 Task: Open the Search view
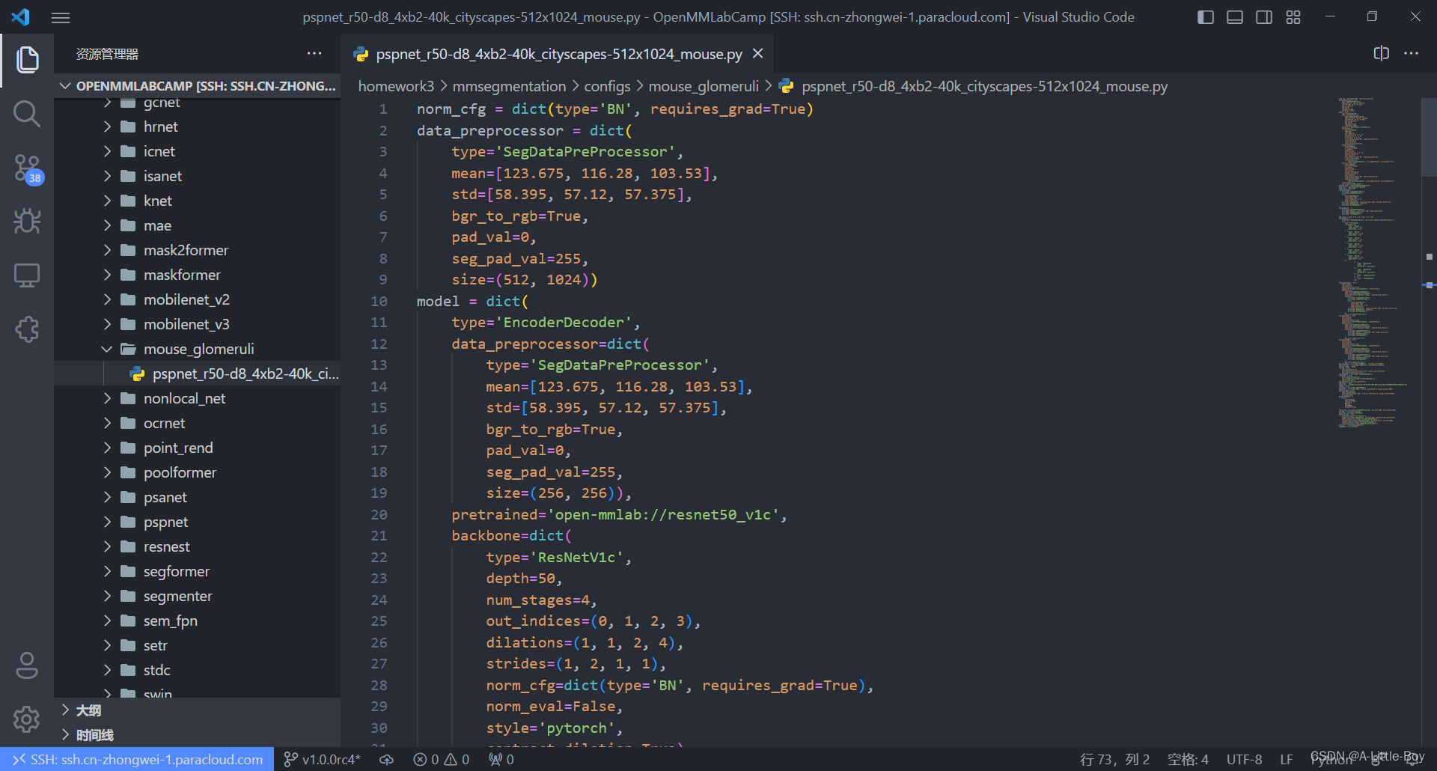pos(27,114)
